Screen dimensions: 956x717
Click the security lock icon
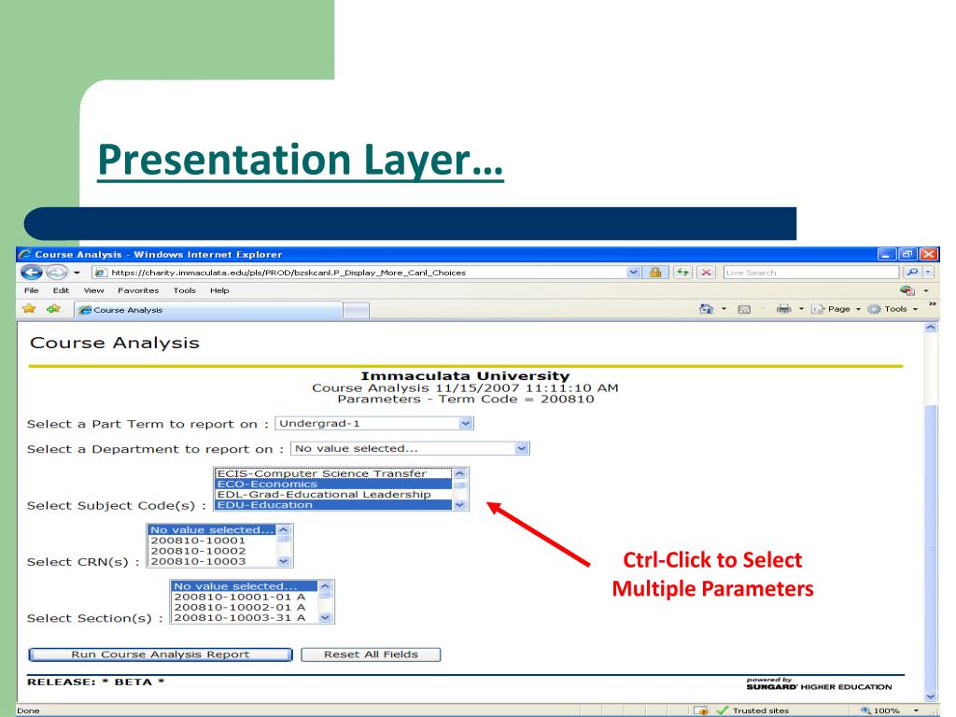[x=655, y=273]
